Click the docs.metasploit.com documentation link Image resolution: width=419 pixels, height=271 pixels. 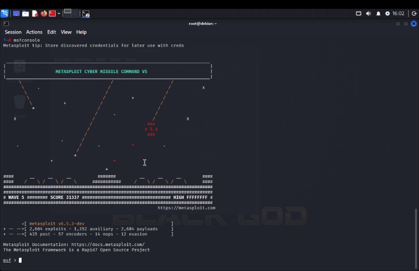click(108, 244)
